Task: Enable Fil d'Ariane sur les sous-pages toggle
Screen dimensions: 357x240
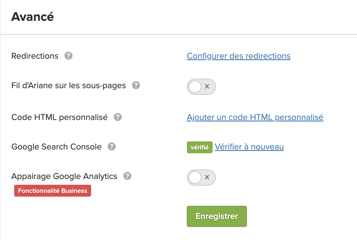Action: [201, 86]
